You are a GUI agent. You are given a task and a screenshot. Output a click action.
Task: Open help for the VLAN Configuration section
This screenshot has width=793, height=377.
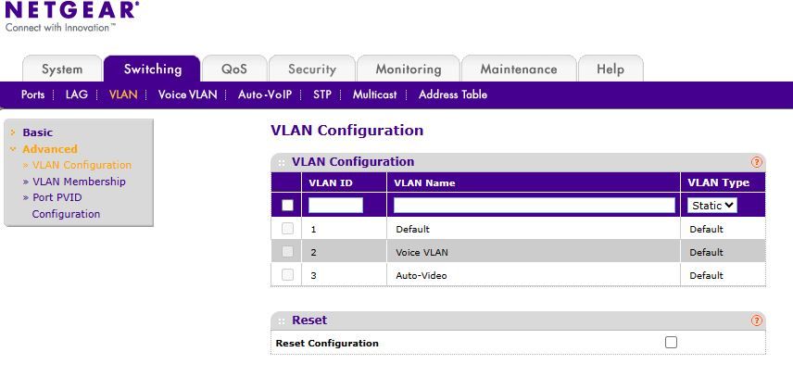point(757,162)
